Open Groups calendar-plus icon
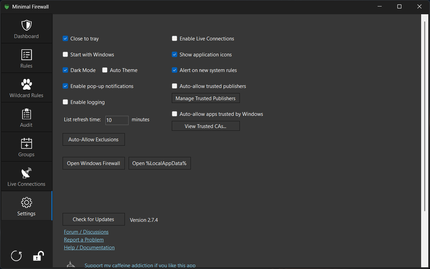This screenshot has width=430, height=269. click(26, 143)
